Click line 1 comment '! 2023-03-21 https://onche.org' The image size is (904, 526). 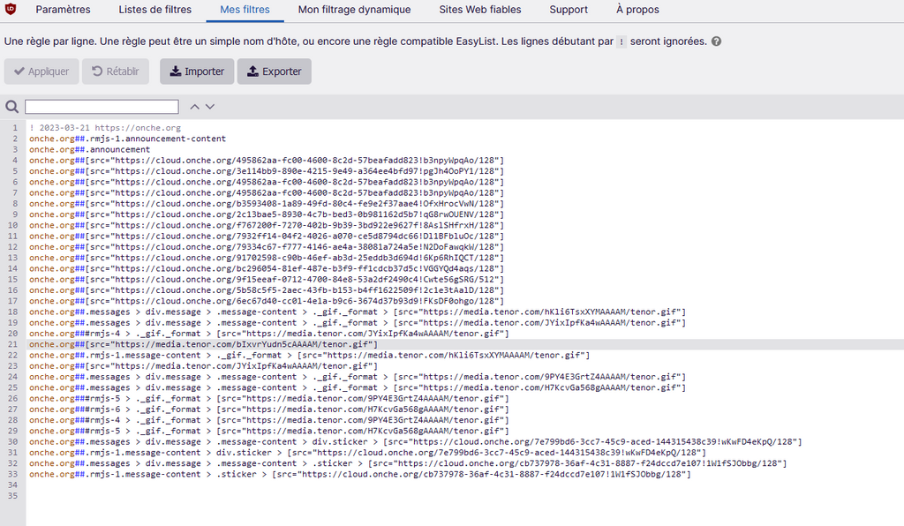pos(105,128)
